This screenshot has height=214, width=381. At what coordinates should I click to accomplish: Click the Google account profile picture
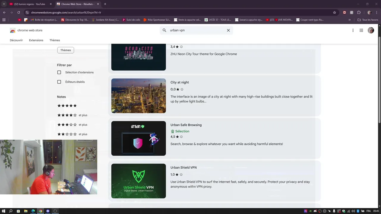pos(371,30)
